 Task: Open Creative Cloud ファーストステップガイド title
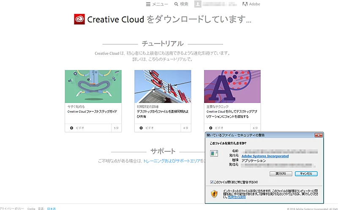(x=92, y=112)
